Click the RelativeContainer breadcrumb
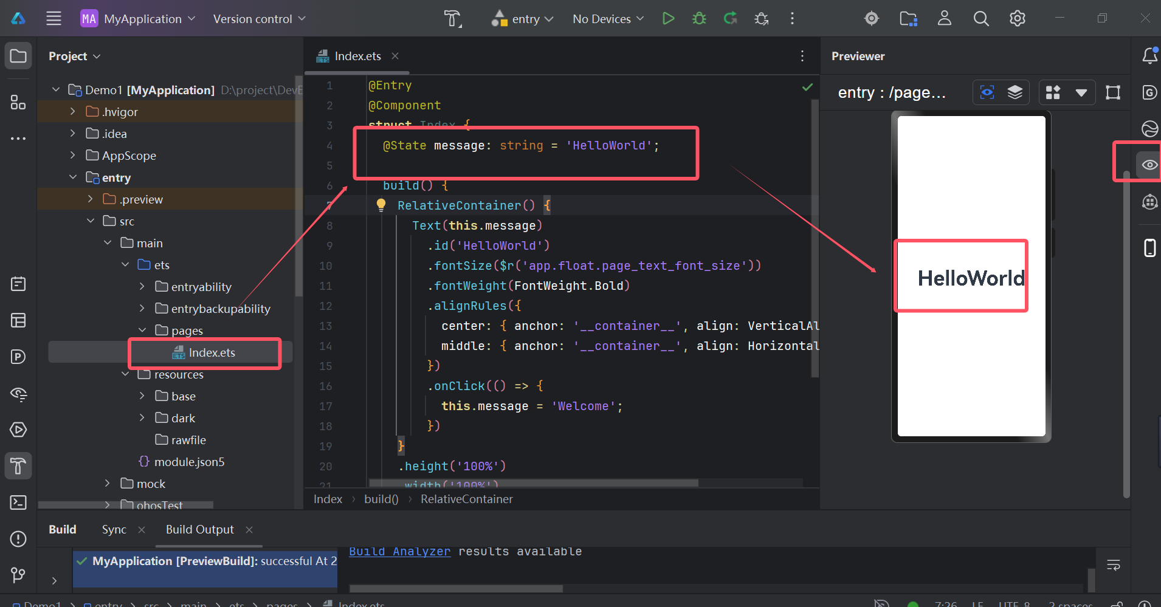 [467, 499]
